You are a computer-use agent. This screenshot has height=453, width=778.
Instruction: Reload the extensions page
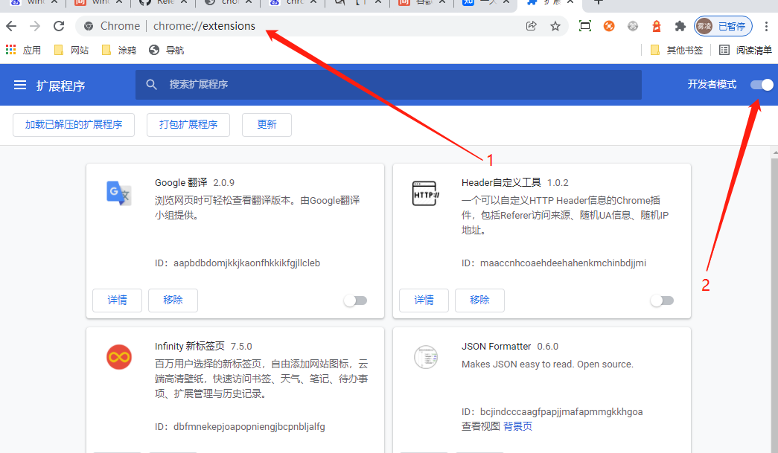pyautogui.click(x=59, y=26)
